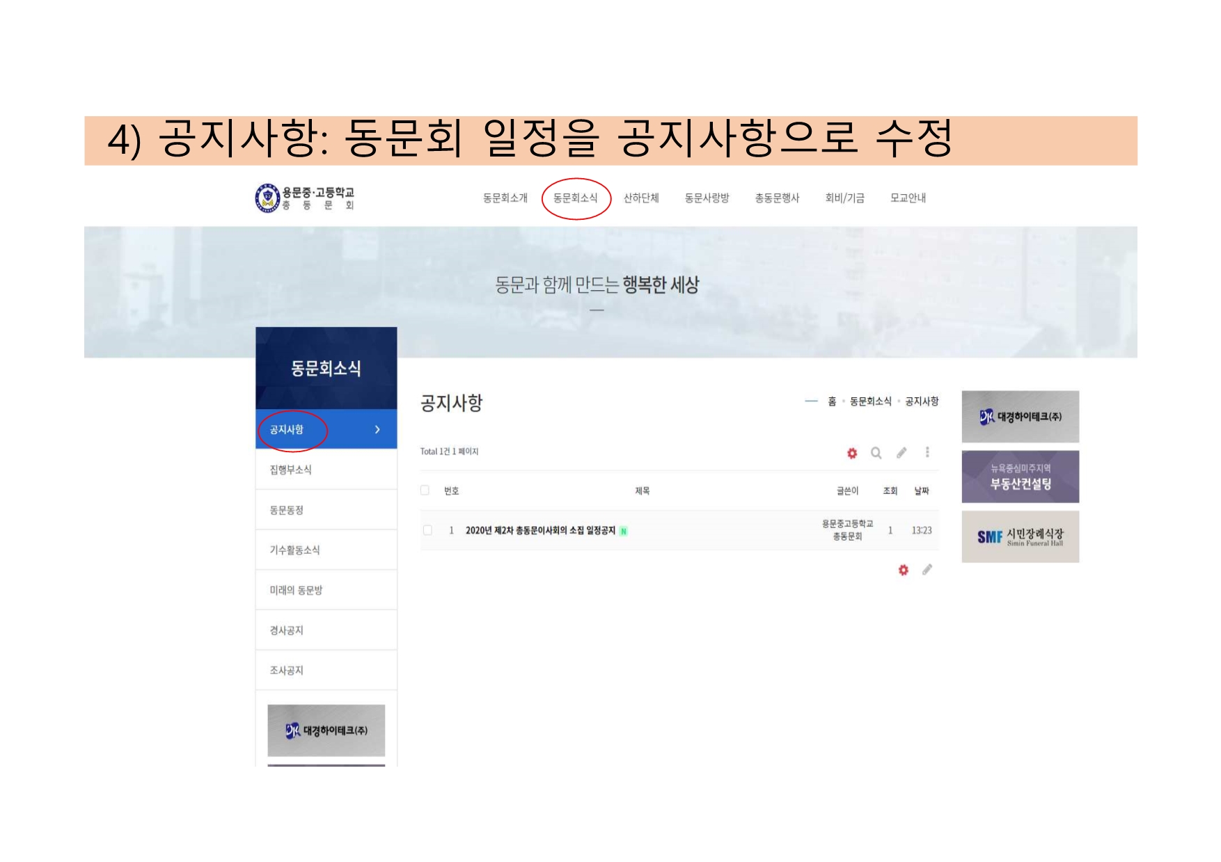This screenshot has height=862, width=1221.
Task: Select 동문동정 in the sidebar
Action: [x=326, y=510]
